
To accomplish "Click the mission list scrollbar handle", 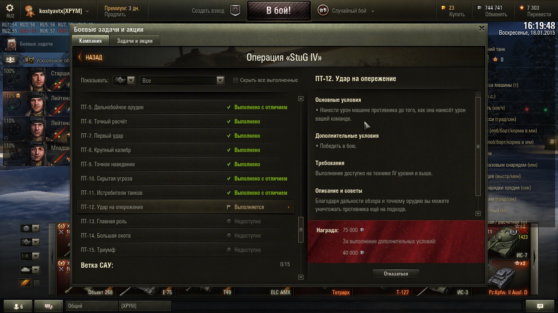I will tap(301, 229).
